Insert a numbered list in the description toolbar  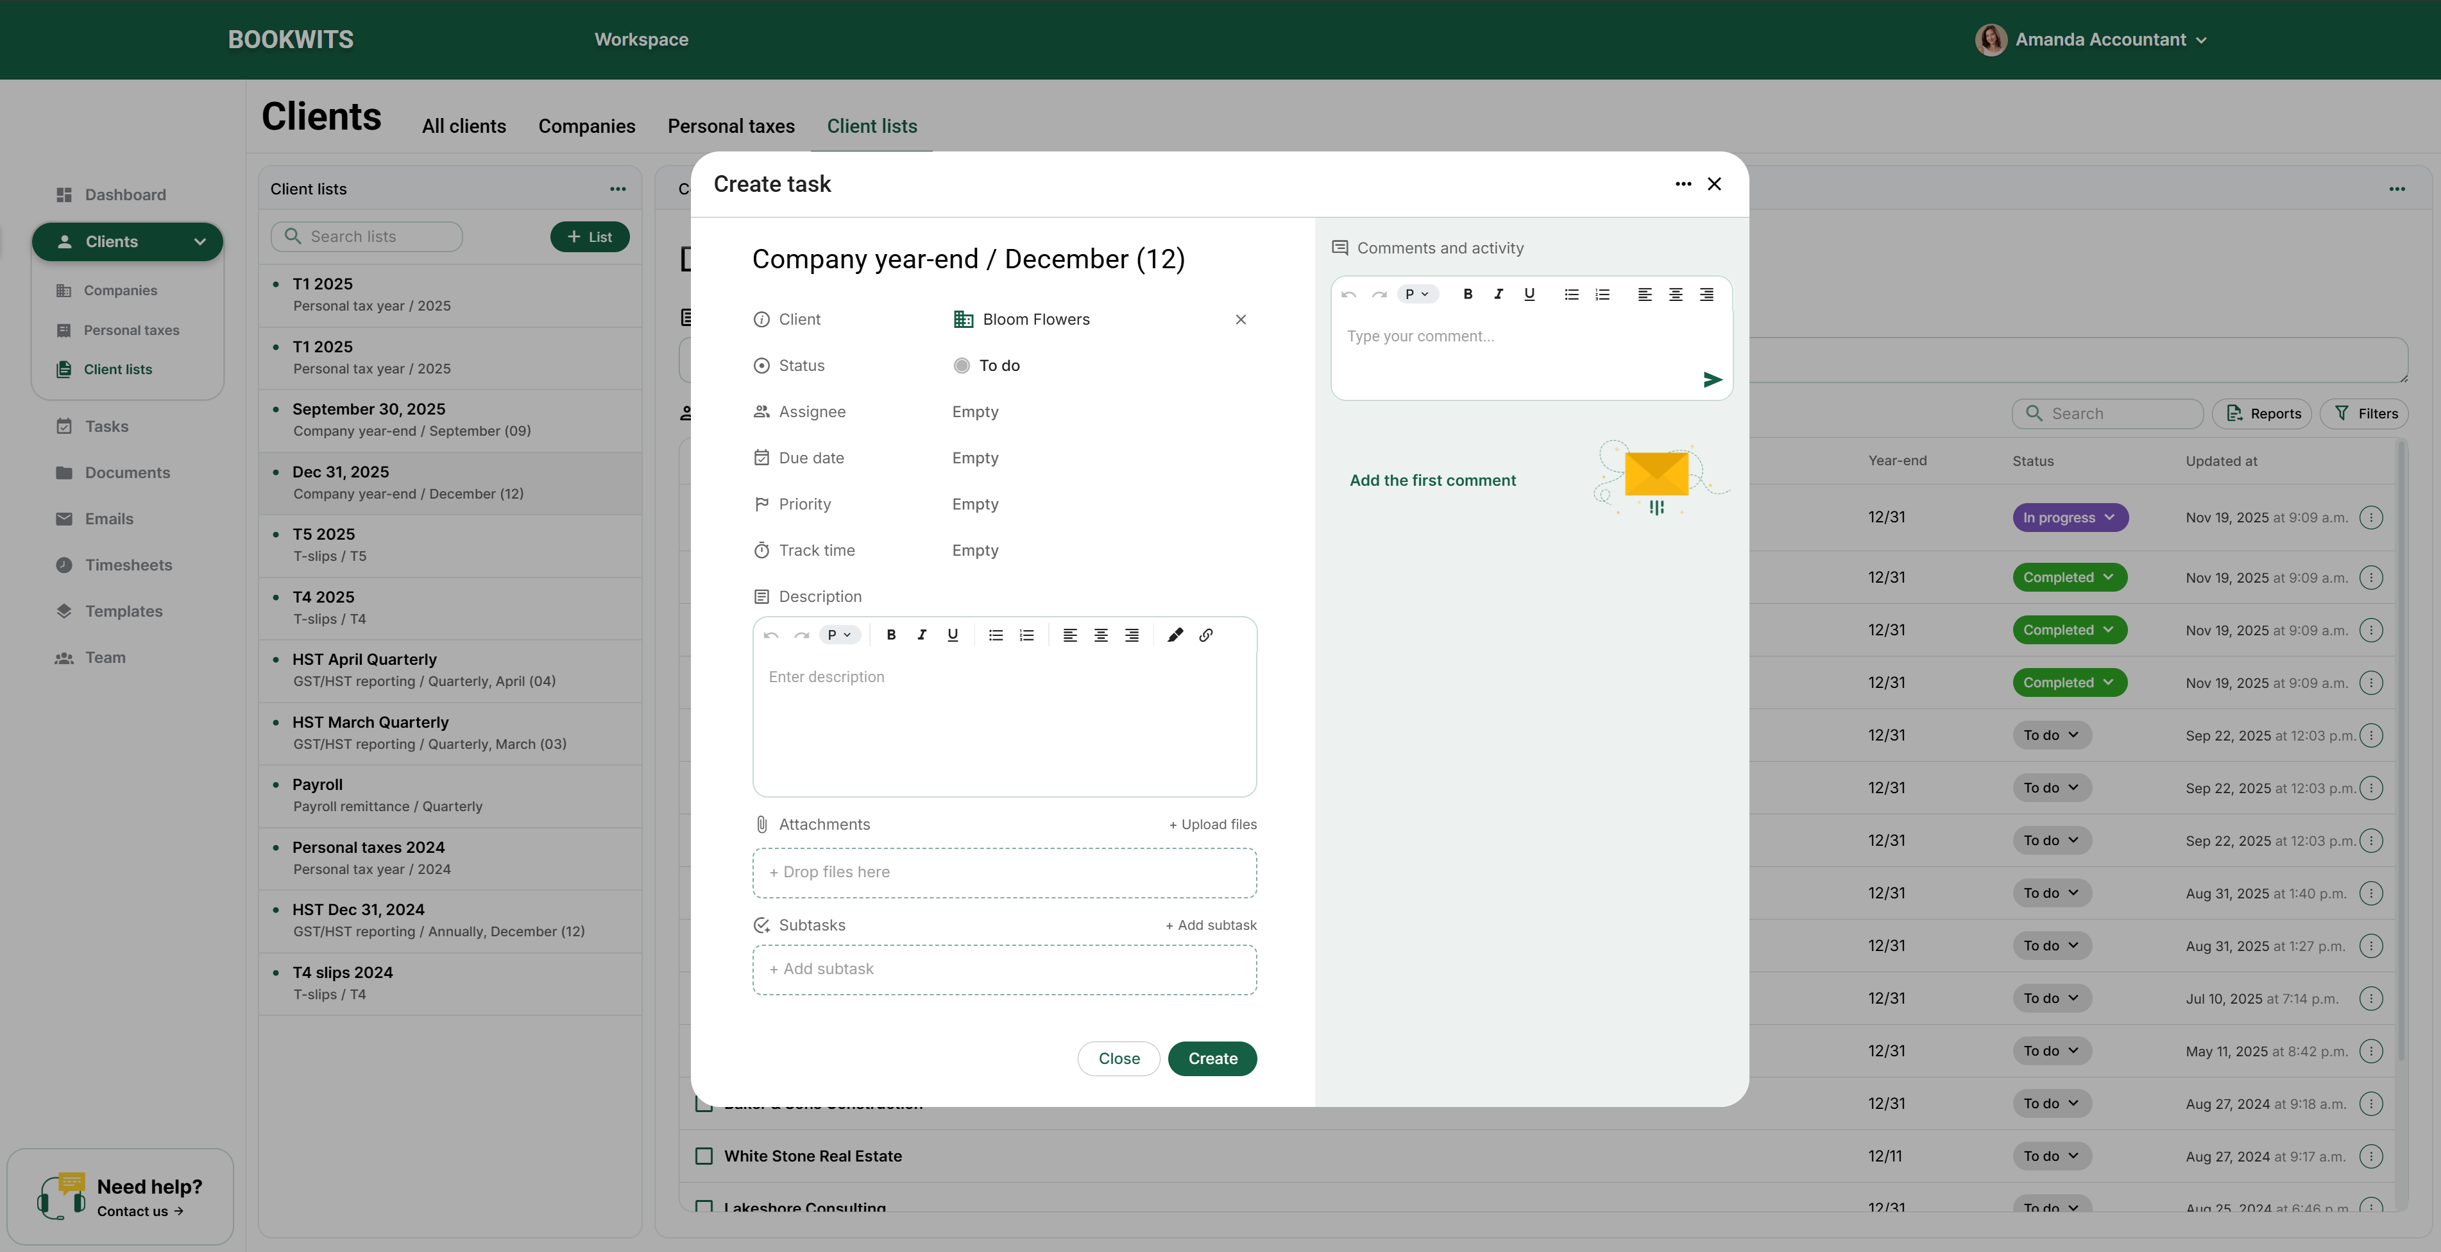1026,635
